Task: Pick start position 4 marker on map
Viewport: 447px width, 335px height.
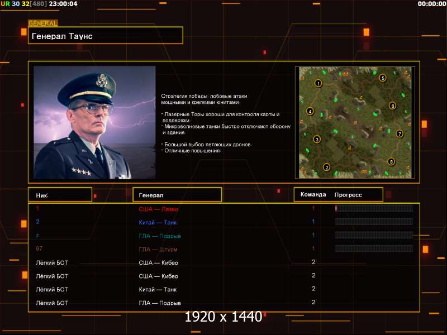Action: [310, 111]
